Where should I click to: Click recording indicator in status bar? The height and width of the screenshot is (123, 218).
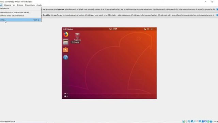click(x=203, y=121)
